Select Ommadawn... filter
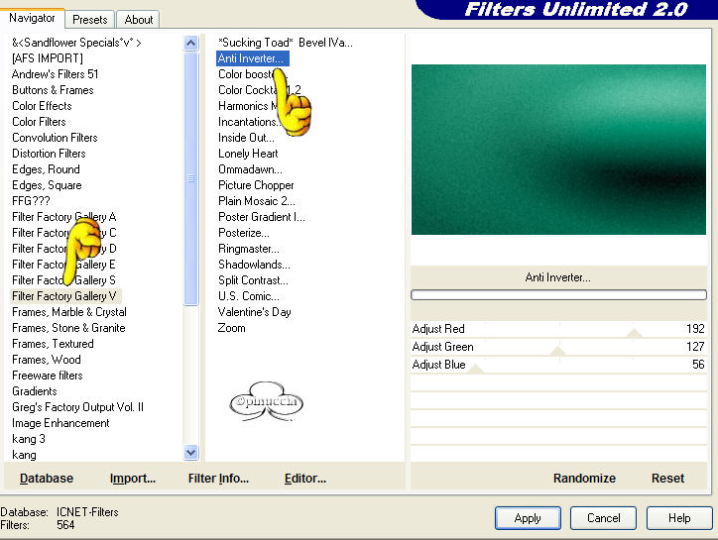 point(250,169)
